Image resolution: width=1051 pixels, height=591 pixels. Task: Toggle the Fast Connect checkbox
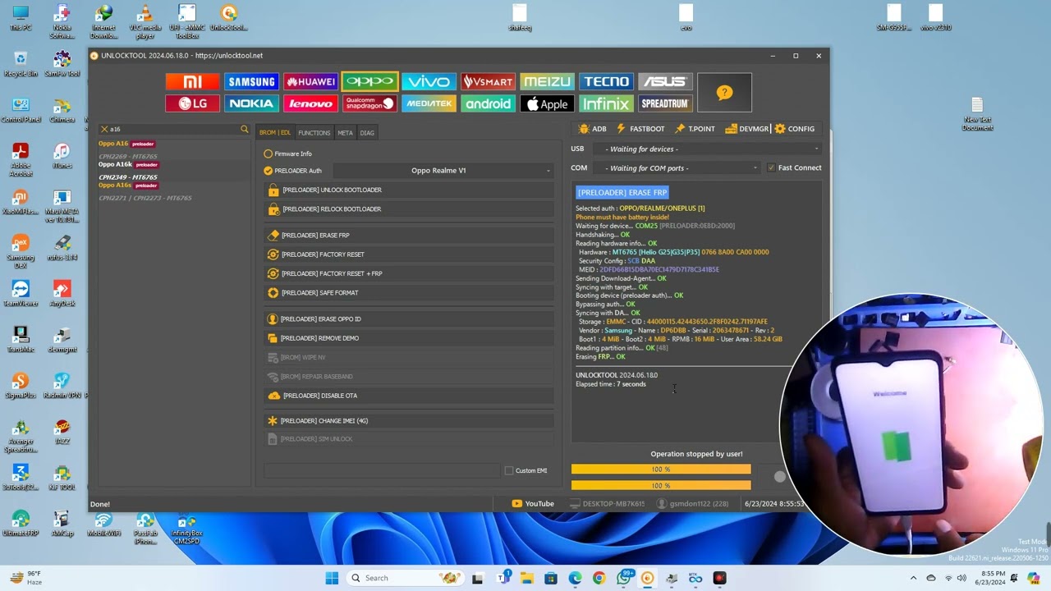770,167
